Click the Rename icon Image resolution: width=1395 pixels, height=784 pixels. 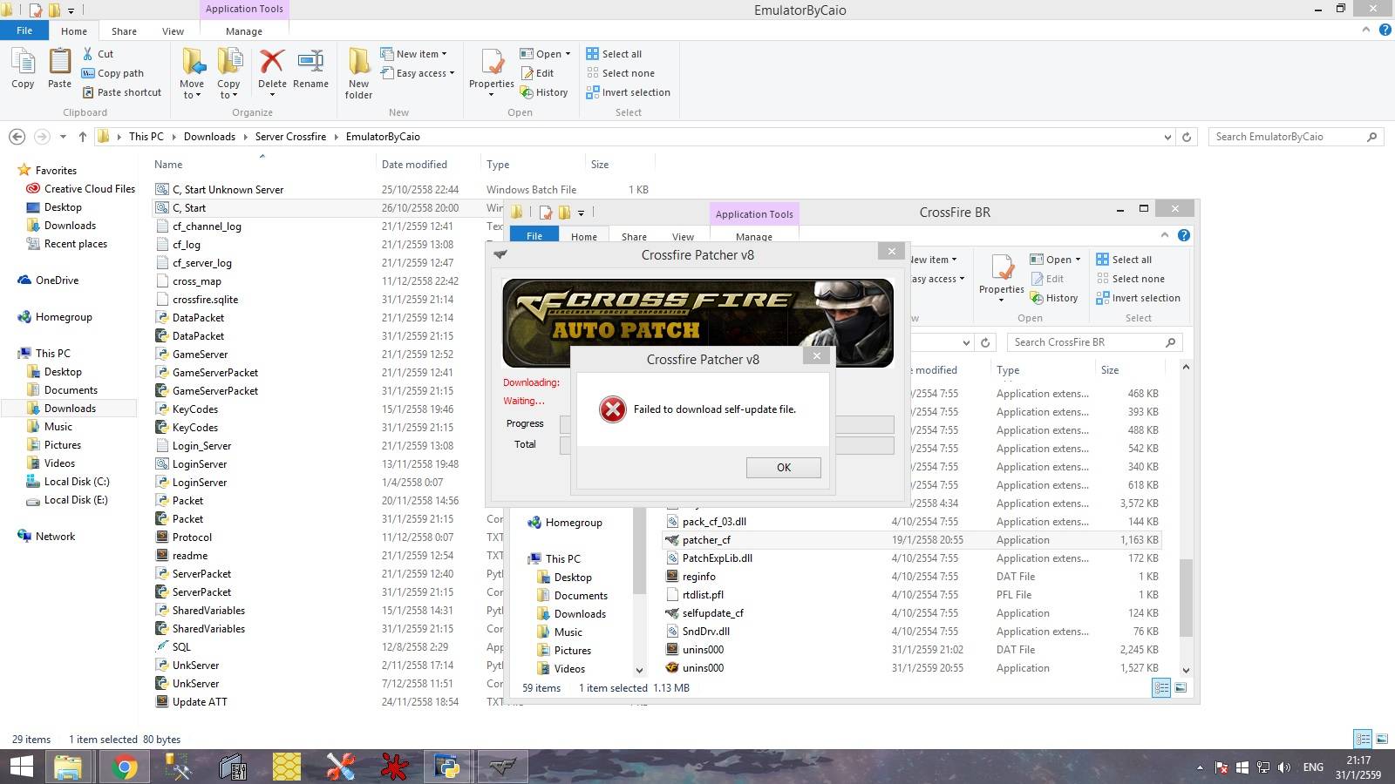(x=310, y=68)
